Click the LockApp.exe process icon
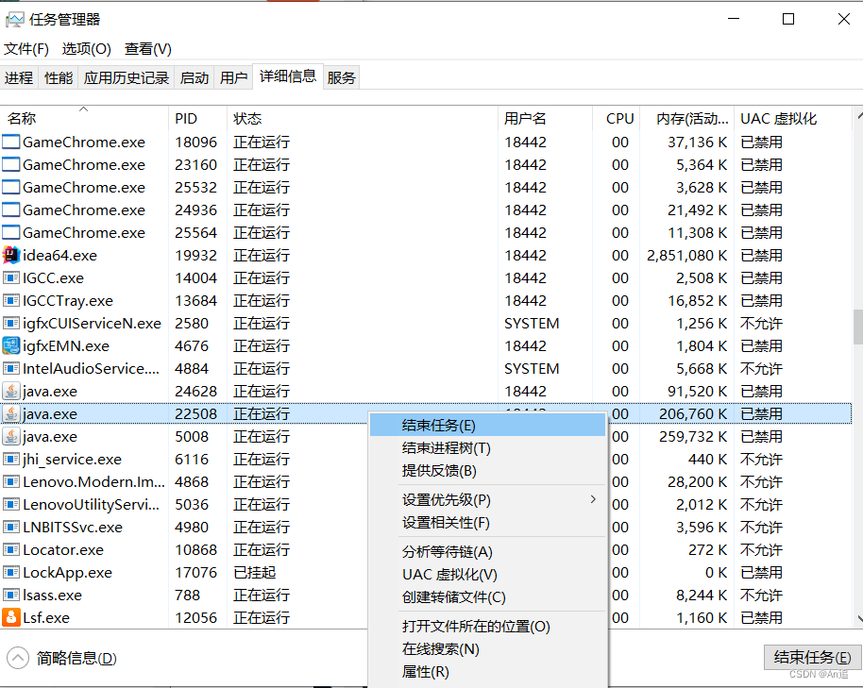The width and height of the screenshot is (863, 688). click(x=12, y=572)
